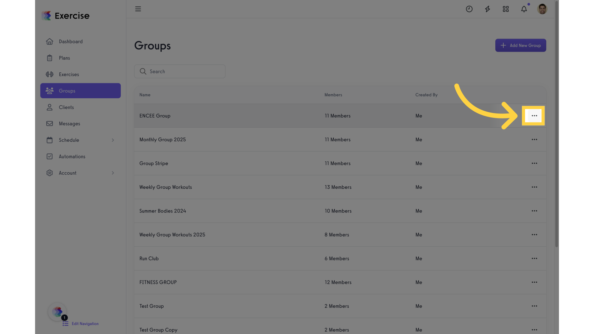
Task: Open options menu for Summer Bodies 2024
Action: pos(534,211)
